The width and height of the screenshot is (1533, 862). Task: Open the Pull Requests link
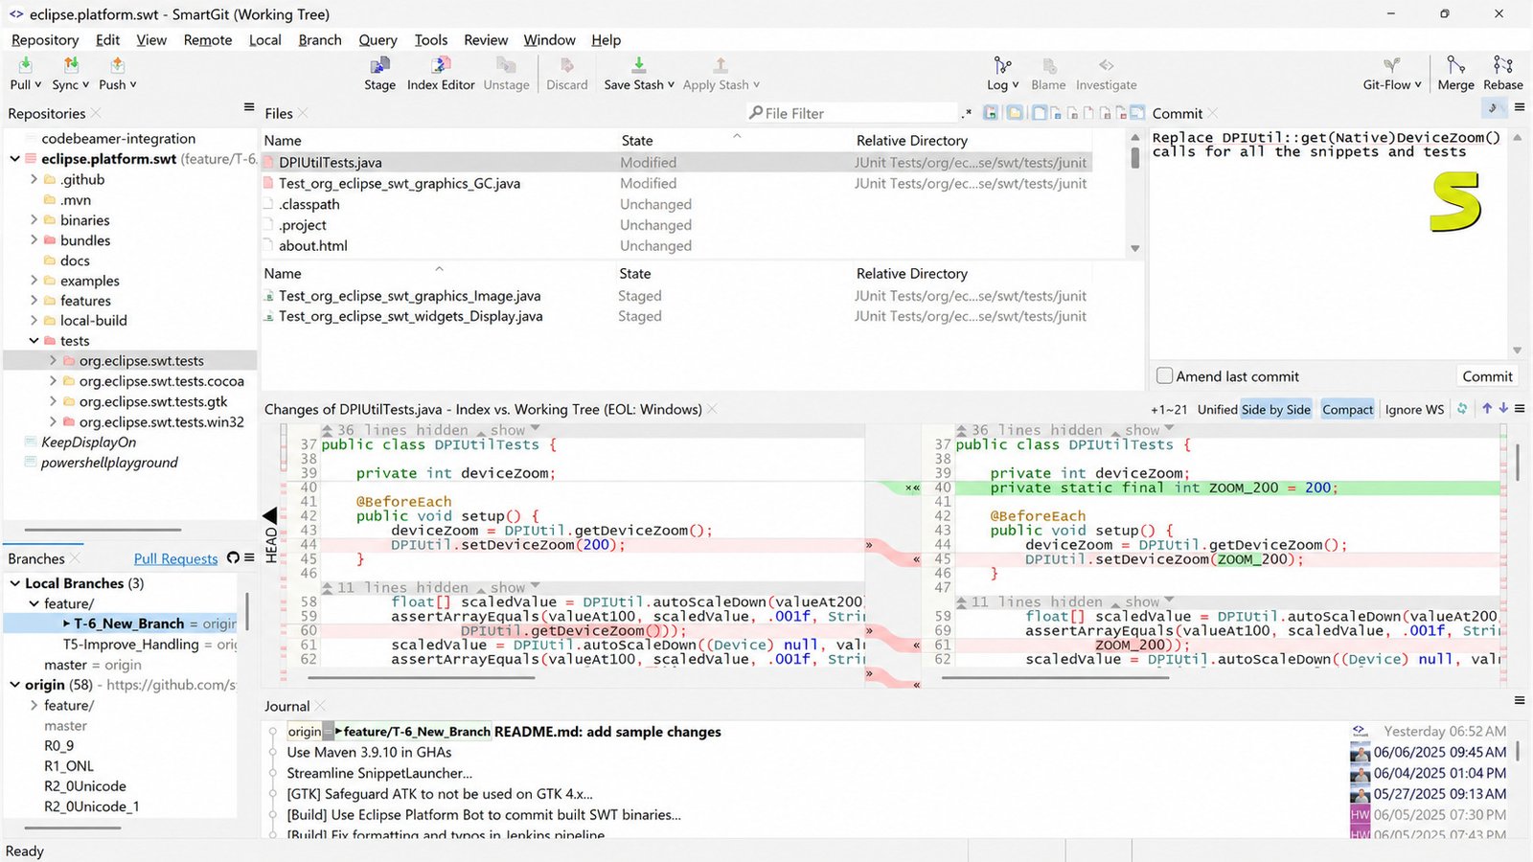pyautogui.click(x=175, y=558)
